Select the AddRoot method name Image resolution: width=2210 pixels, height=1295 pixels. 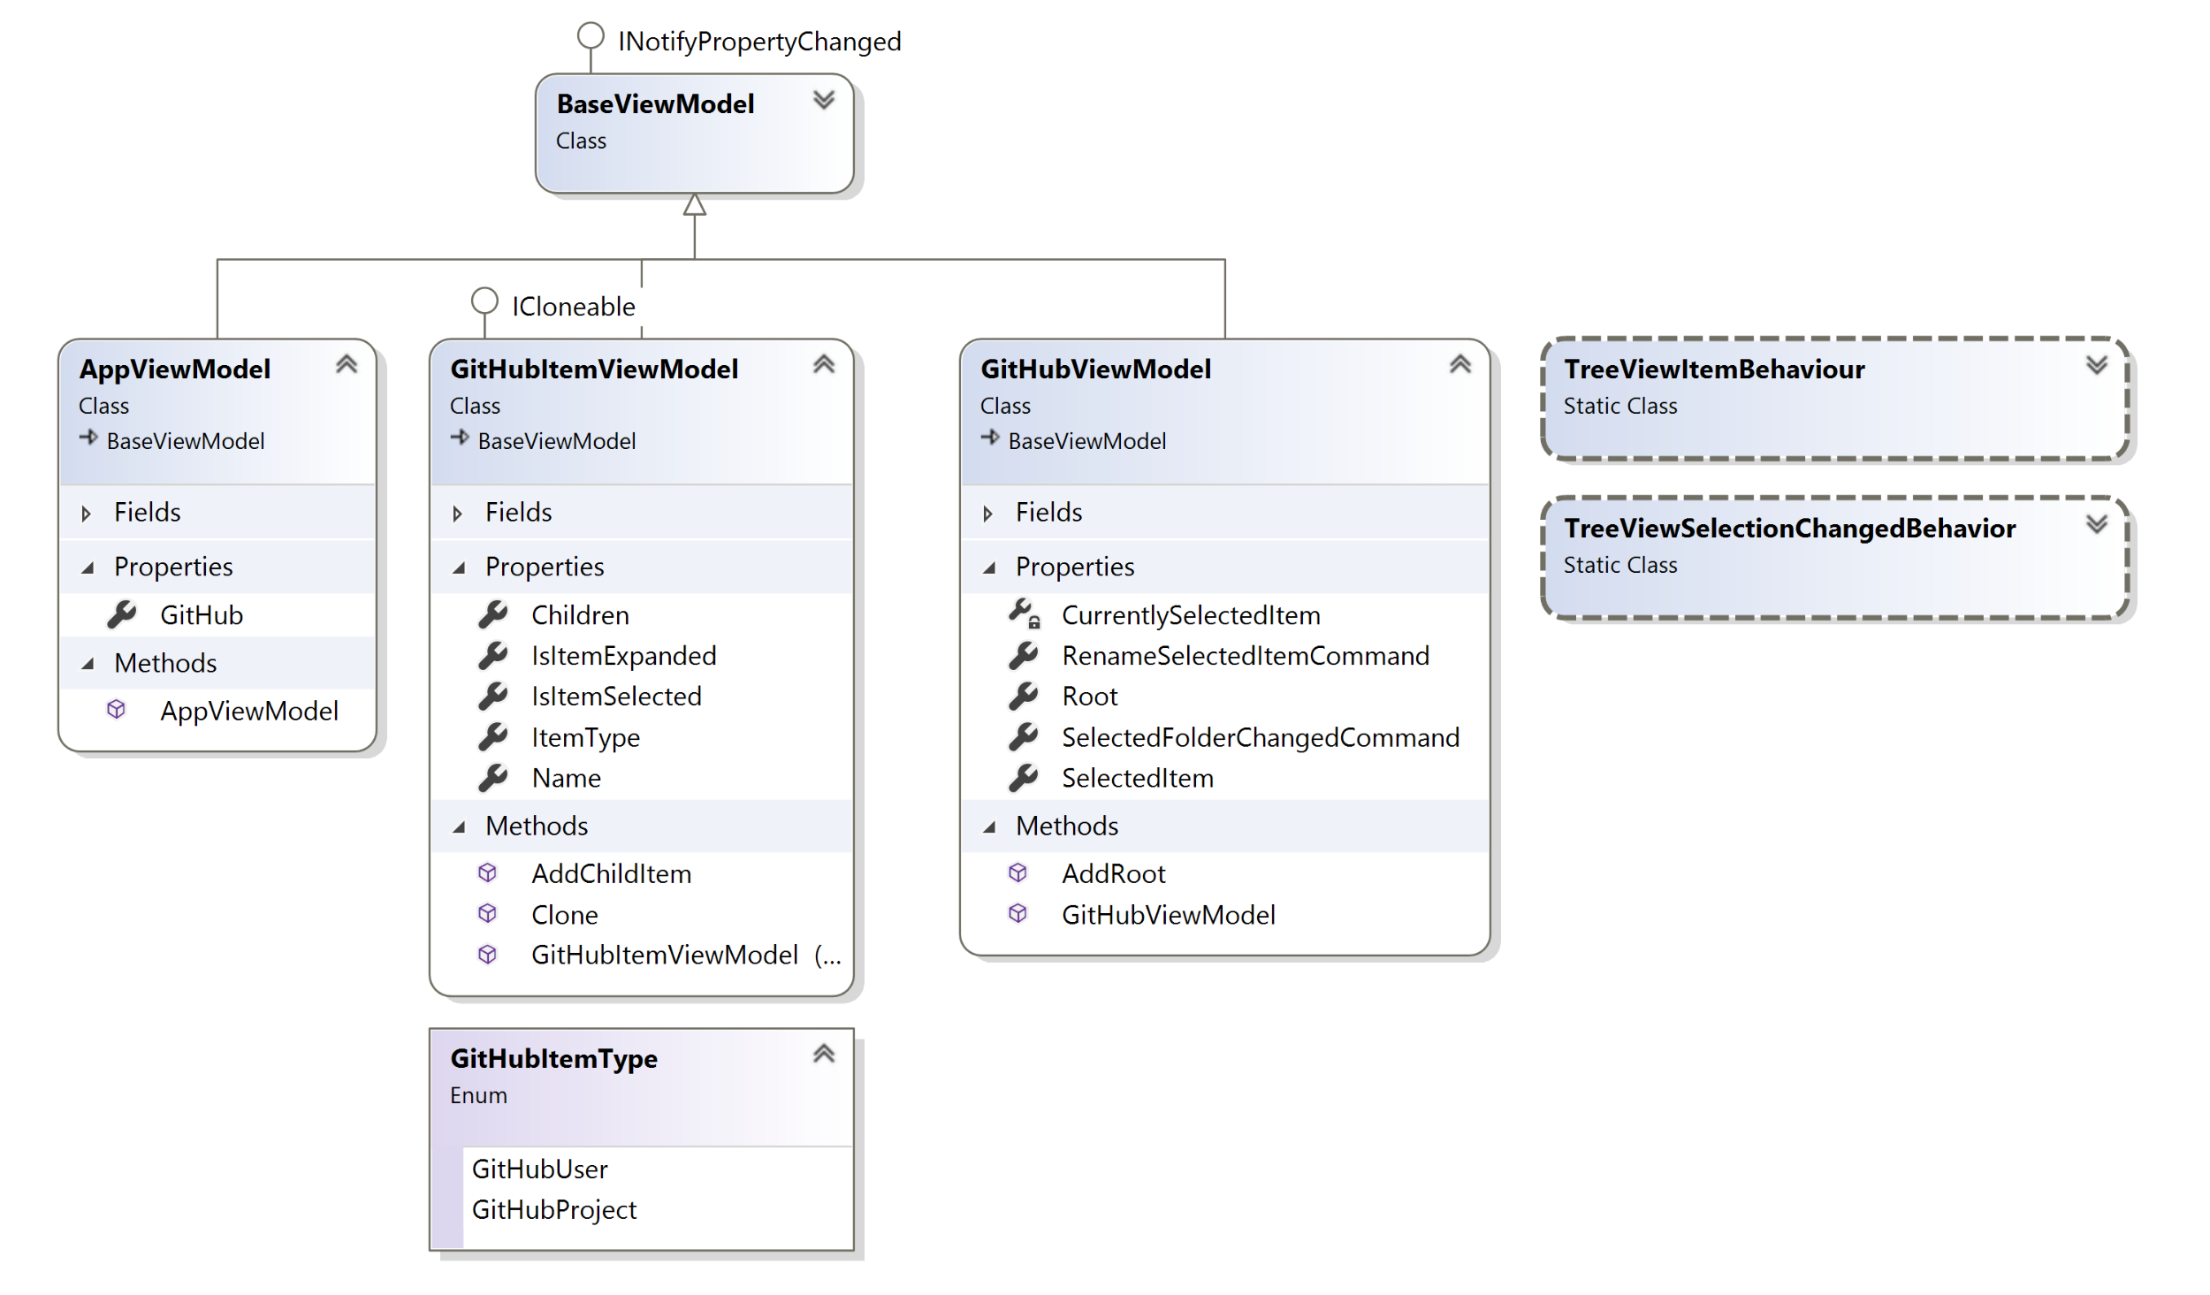click(x=1114, y=874)
